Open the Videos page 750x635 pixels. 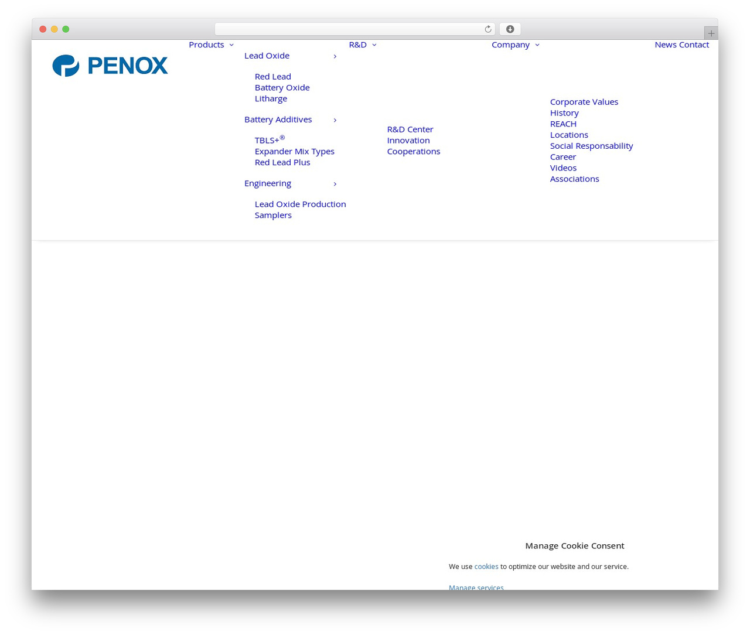(563, 168)
